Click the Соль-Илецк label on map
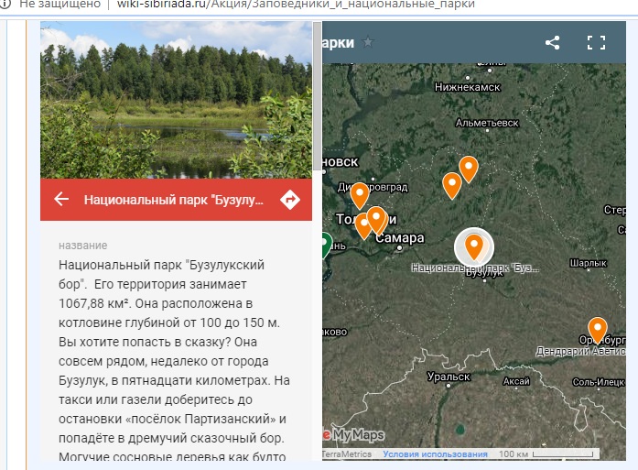The image size is (638, 470). [598, 382]
